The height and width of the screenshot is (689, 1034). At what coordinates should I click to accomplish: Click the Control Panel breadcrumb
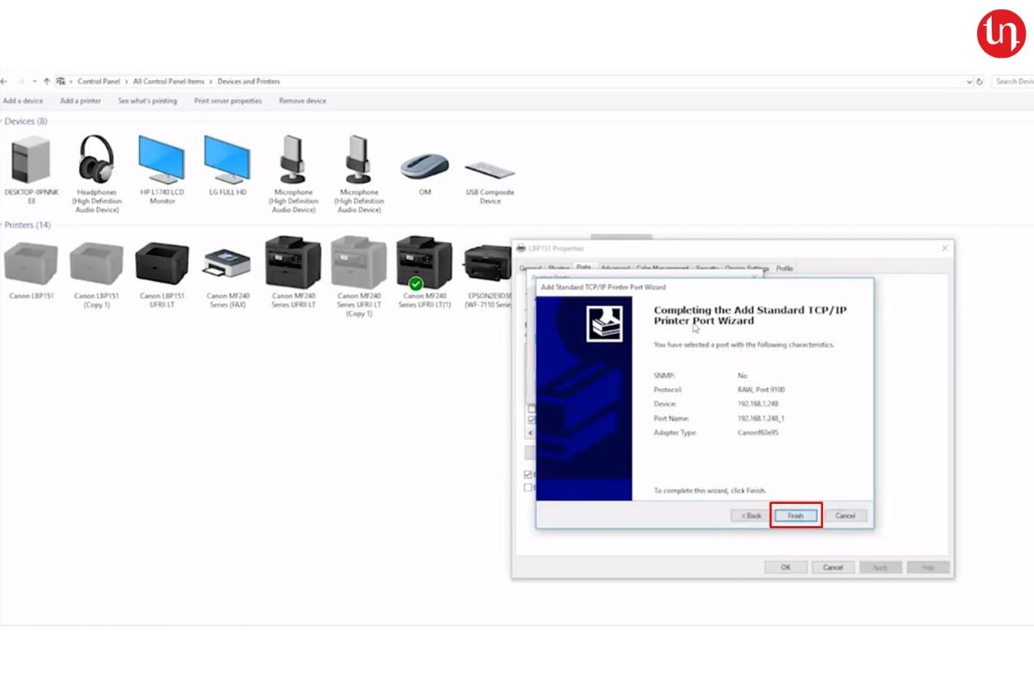tap(98, 81)
